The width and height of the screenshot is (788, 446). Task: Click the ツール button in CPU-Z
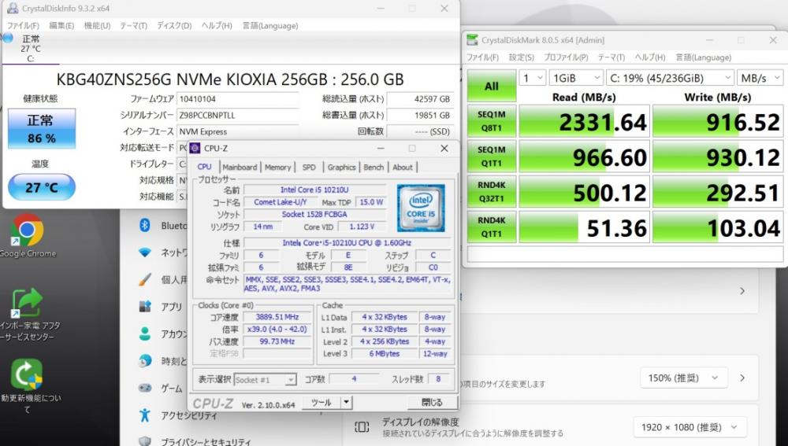click(x=322, y=403)
